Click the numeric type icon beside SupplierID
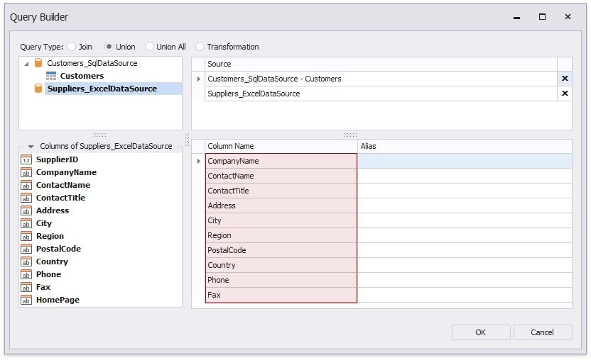591x360 pixels. (x=26, y=159)
